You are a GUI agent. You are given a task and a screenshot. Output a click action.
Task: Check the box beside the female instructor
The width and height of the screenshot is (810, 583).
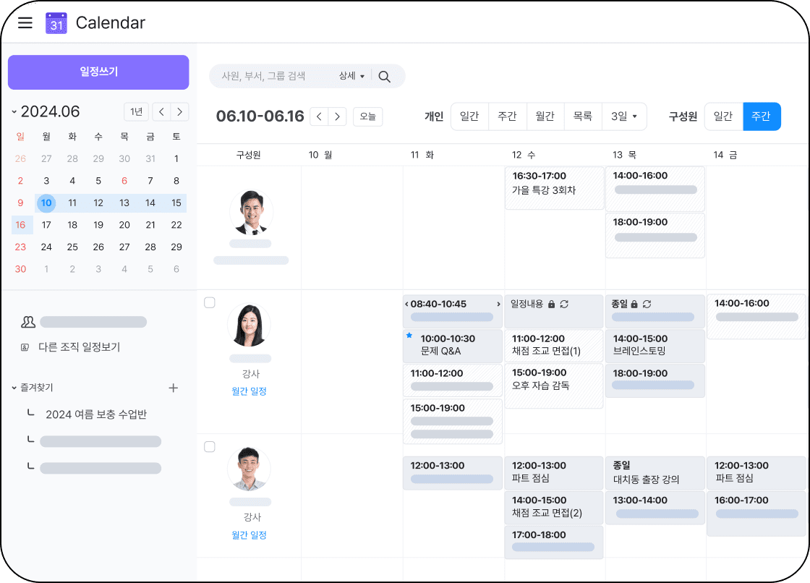210,302
